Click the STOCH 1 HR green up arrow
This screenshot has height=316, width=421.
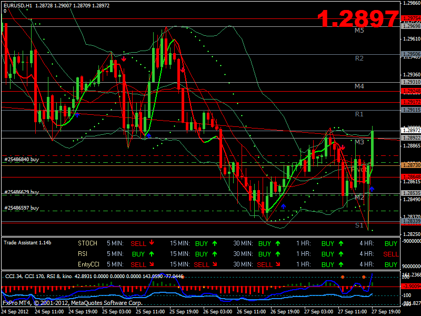click(341, 243)
